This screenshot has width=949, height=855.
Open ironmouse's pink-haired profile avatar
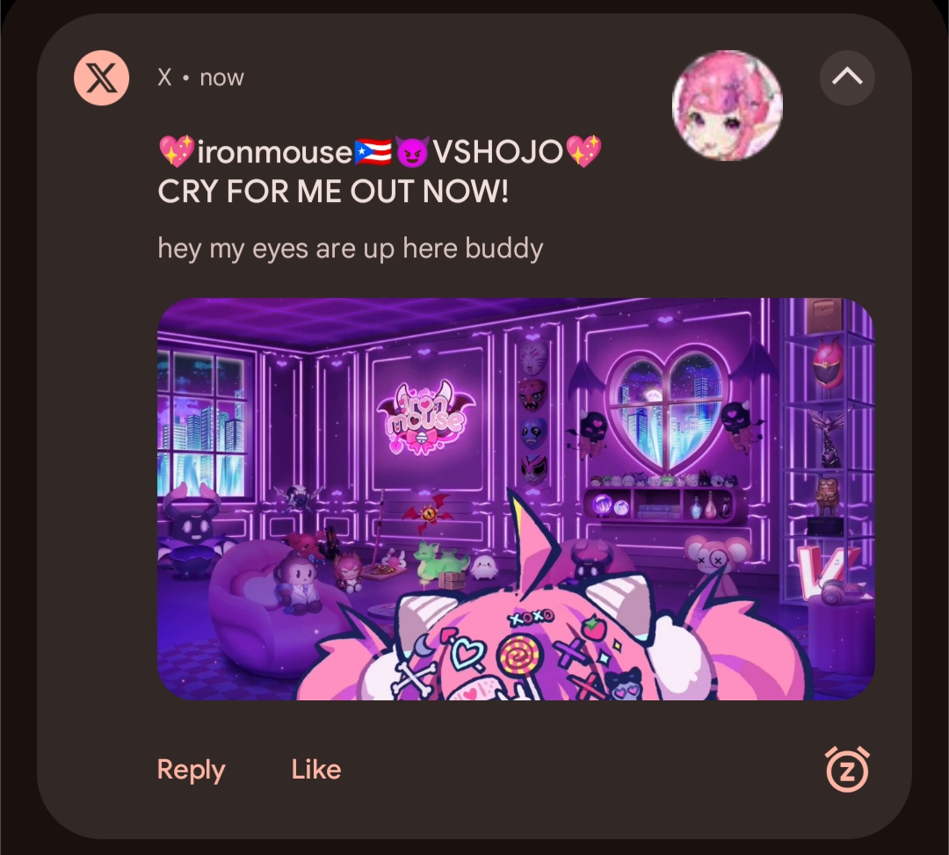(727, 105)
